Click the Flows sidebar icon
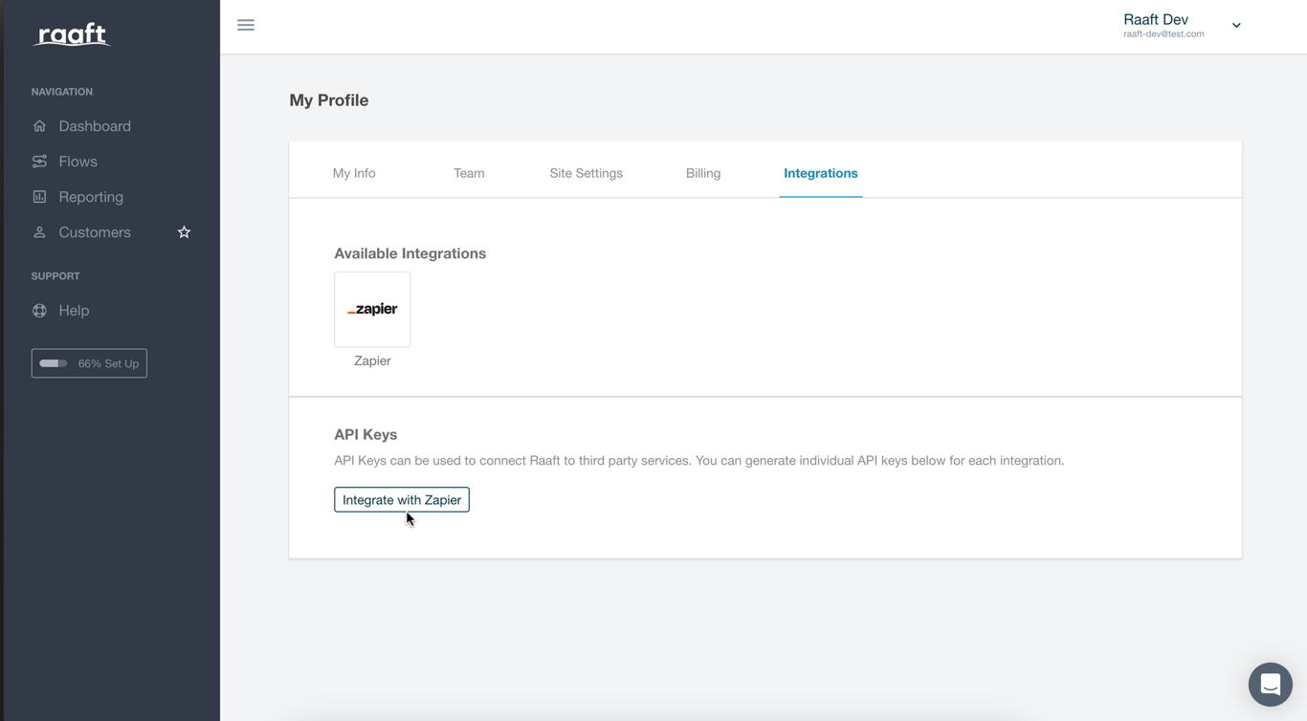The height and width of the screenshot is (721, 1307). pyautogui.click(x=39, y=162)
